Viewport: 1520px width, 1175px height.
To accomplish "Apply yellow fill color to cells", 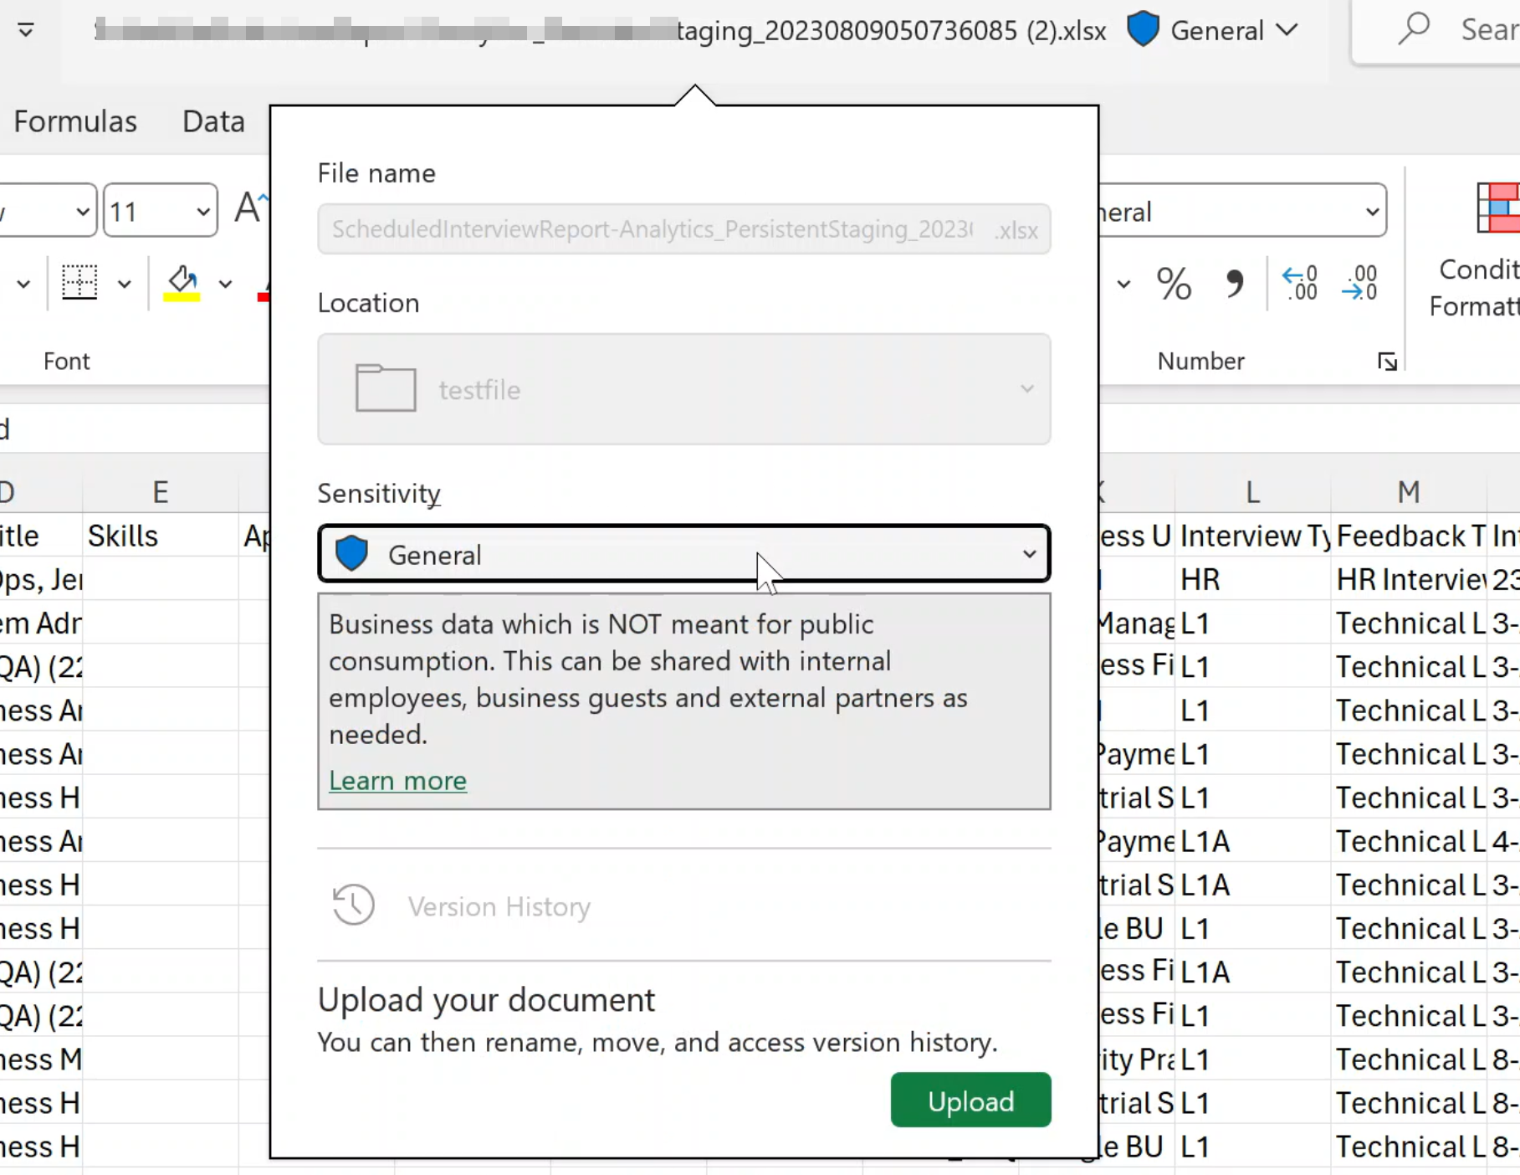I will tap(182, 283).
